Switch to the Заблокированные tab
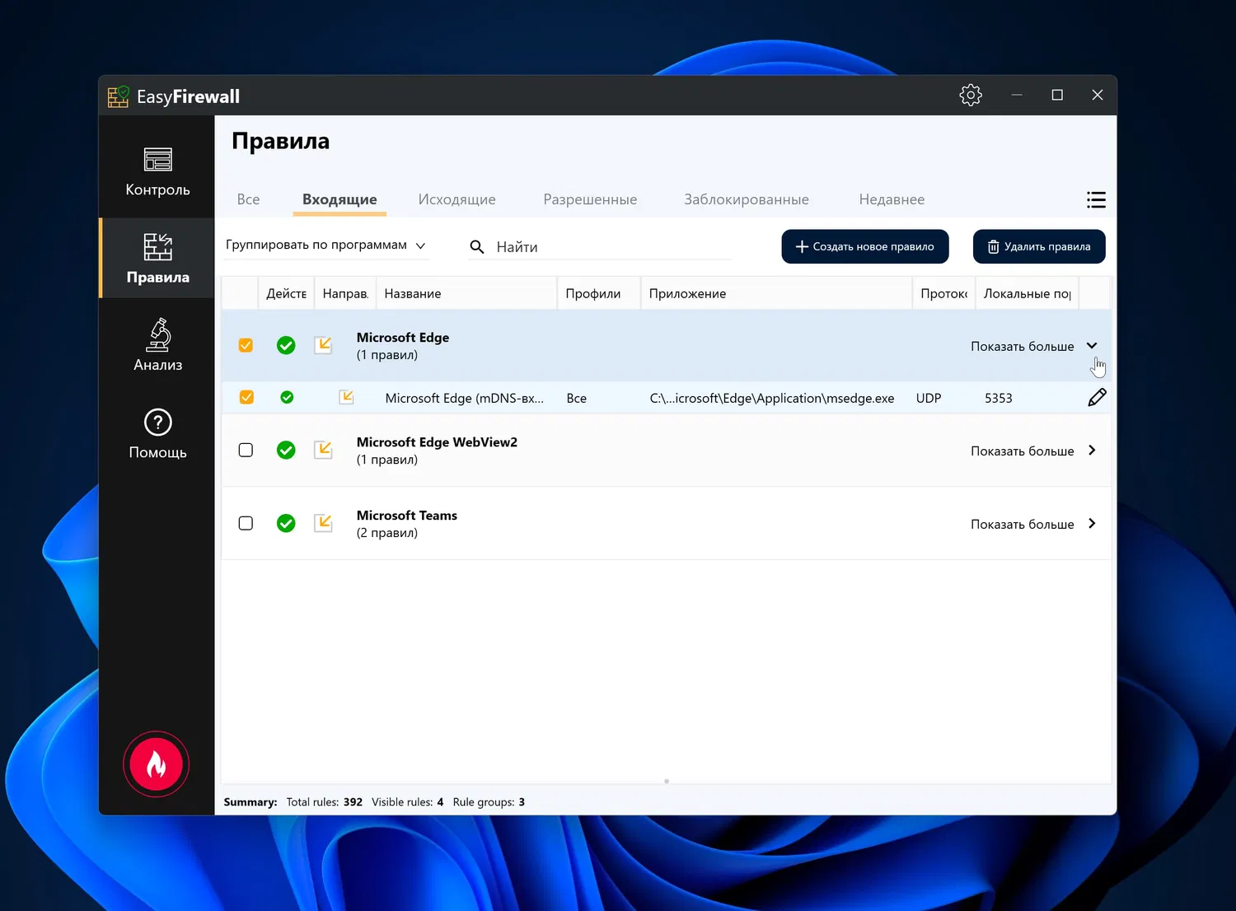 click(747, 199)
